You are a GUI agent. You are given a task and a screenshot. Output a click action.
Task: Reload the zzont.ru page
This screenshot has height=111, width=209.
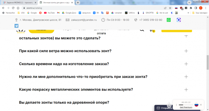13,8
